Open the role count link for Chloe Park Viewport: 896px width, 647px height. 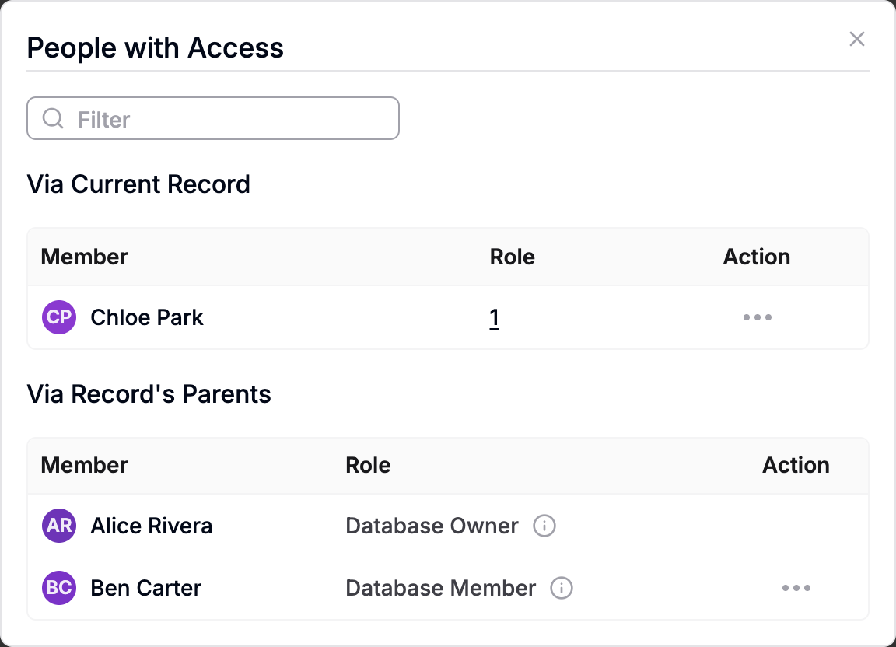click(x=495, y=317)
